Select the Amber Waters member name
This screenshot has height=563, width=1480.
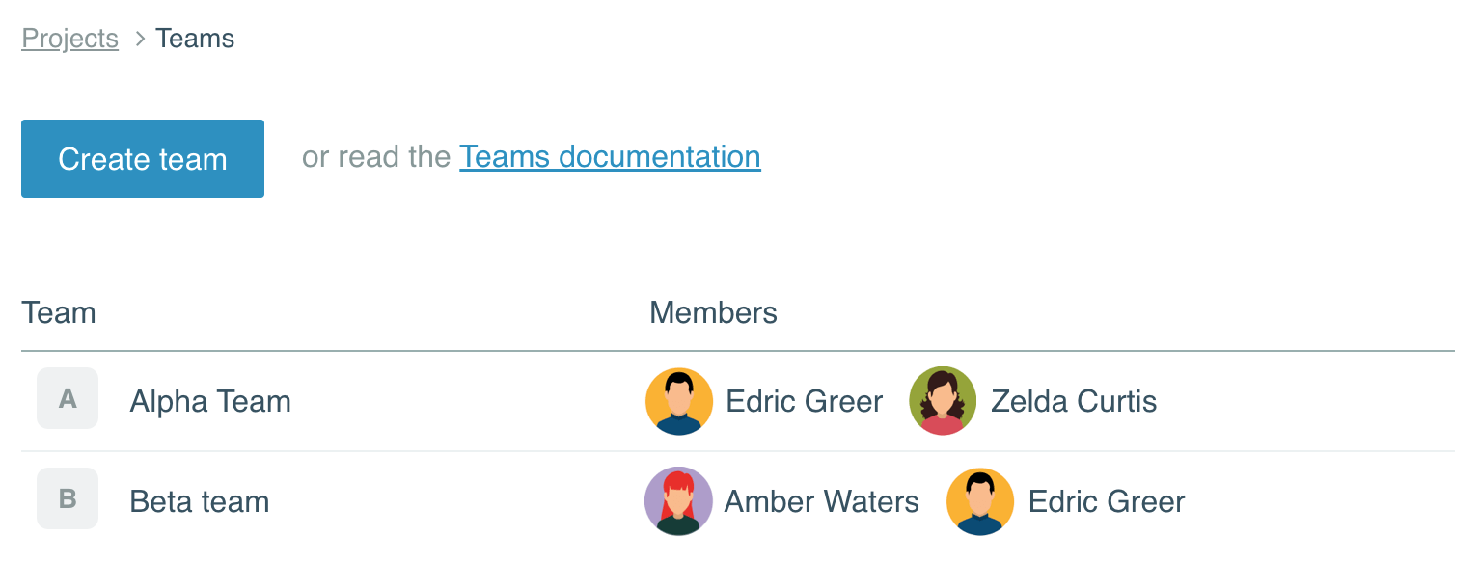[x=822, y=501]
